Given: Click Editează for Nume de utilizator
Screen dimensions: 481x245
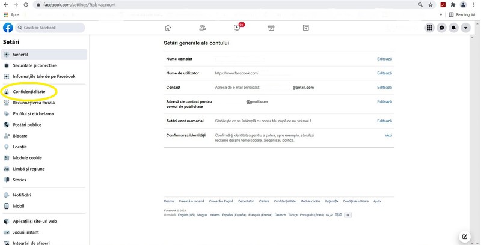Looking at the screenshot, I should pyautogui.click(x=384, y=73).
